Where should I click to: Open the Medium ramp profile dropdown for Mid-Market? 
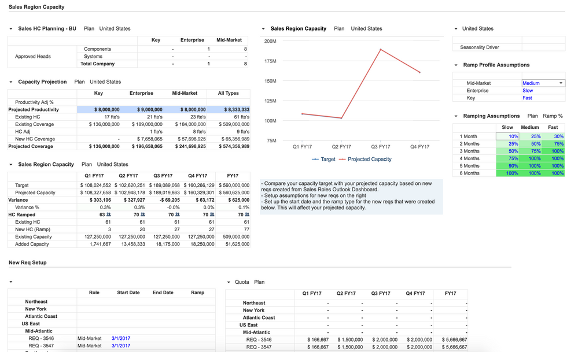pos(543,83)
